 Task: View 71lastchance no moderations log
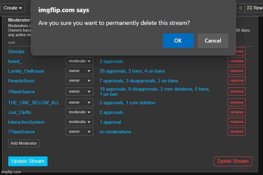pos(115,132)
